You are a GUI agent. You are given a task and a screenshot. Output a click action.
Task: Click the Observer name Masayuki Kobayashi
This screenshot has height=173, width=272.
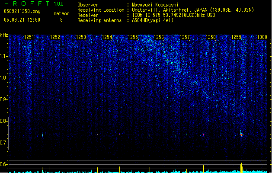coord(155,5)
